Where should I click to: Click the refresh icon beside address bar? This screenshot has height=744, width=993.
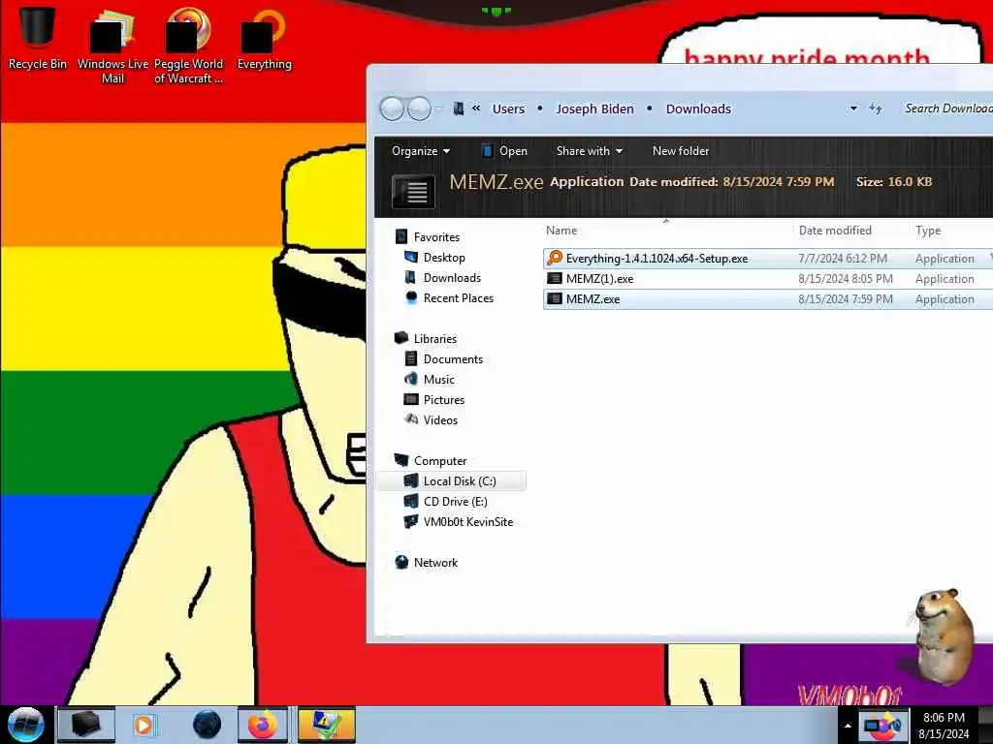[x=876, y=108]
